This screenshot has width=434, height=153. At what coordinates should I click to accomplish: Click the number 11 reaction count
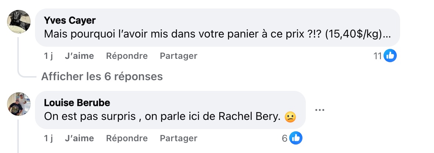tap(378, 56)
